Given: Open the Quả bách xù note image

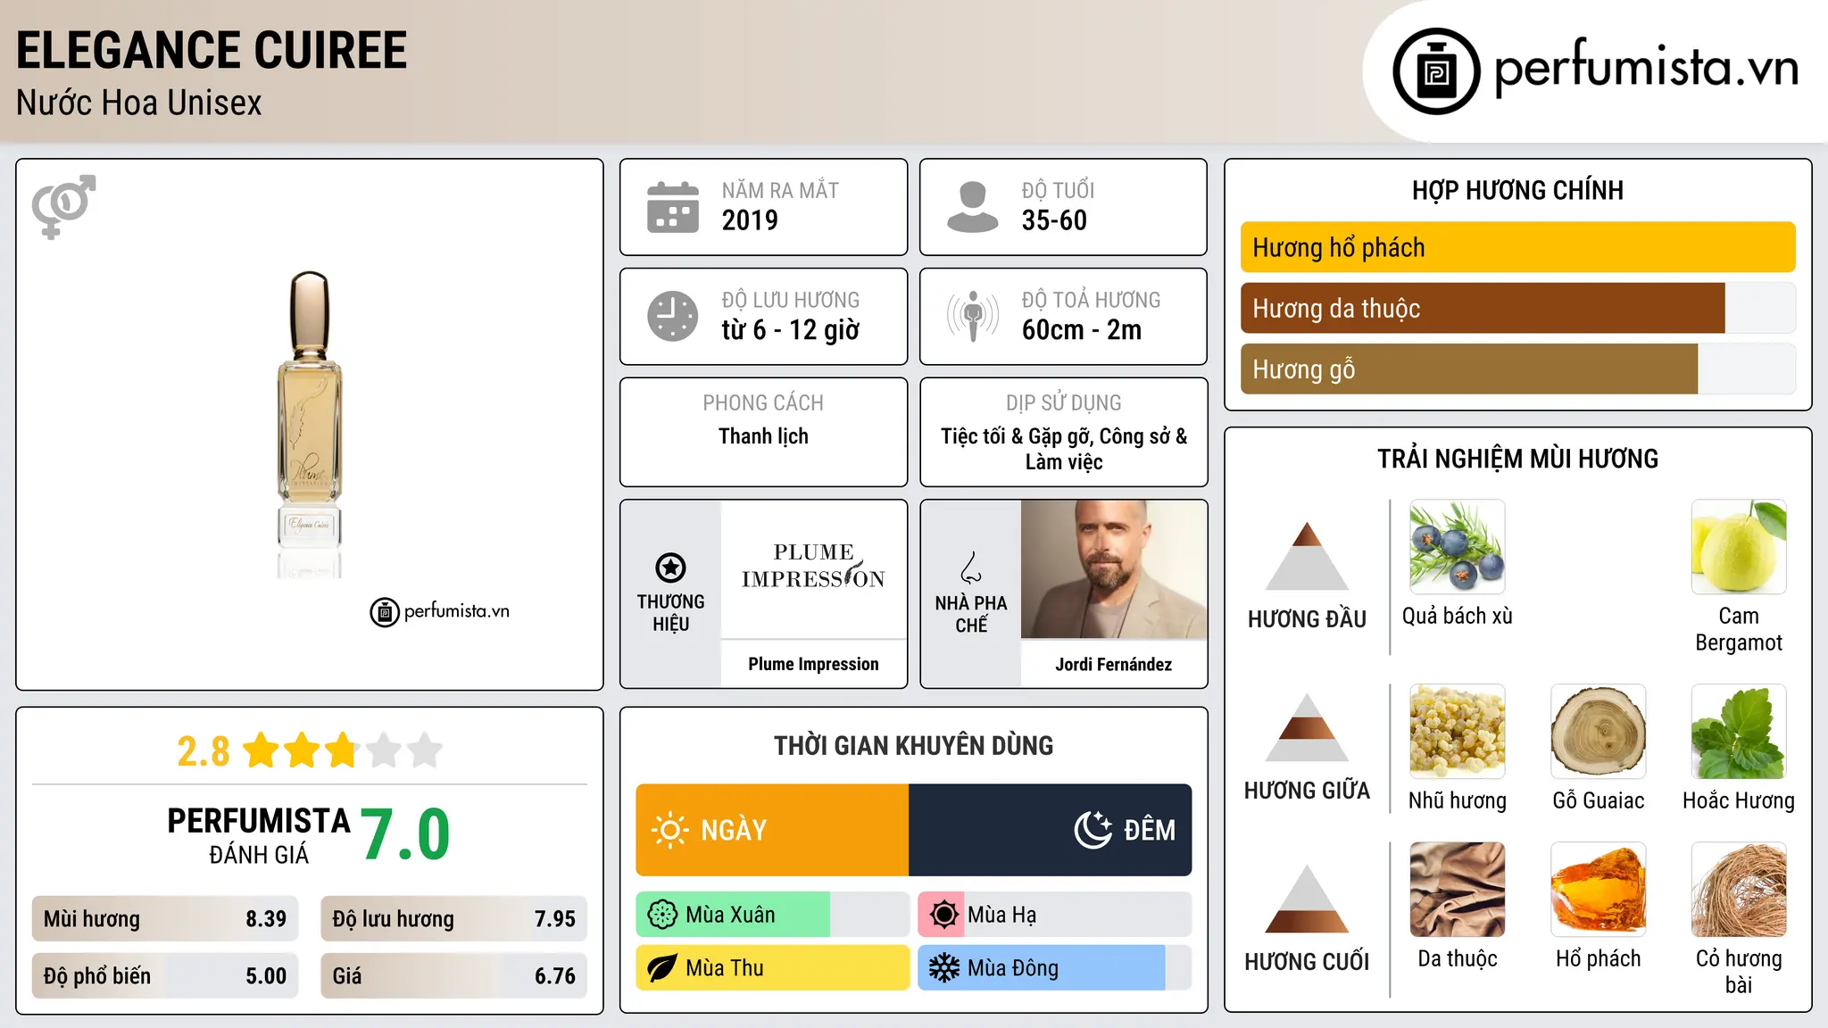Looking at the screenshot, I should tap(1457, 547).
